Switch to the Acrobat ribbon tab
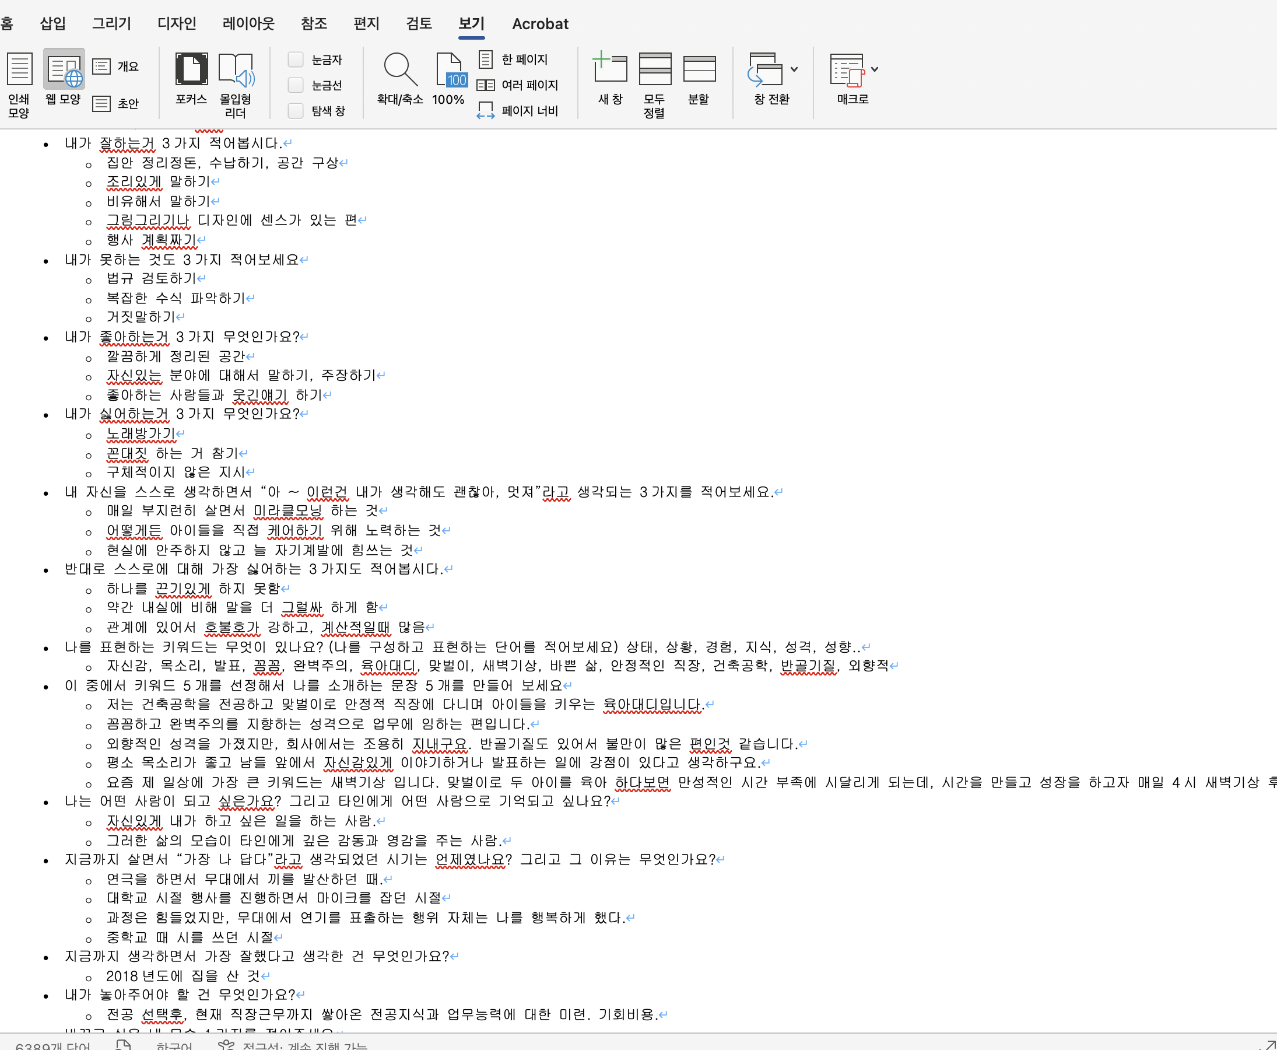This screenshot has height=1050, width=1277. (540, 24)
